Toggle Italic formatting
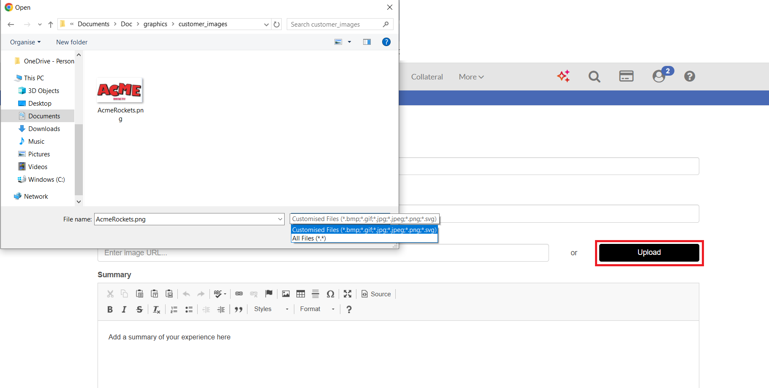The height and width of the screenshot is (388, 769). [x=124, y=309]
